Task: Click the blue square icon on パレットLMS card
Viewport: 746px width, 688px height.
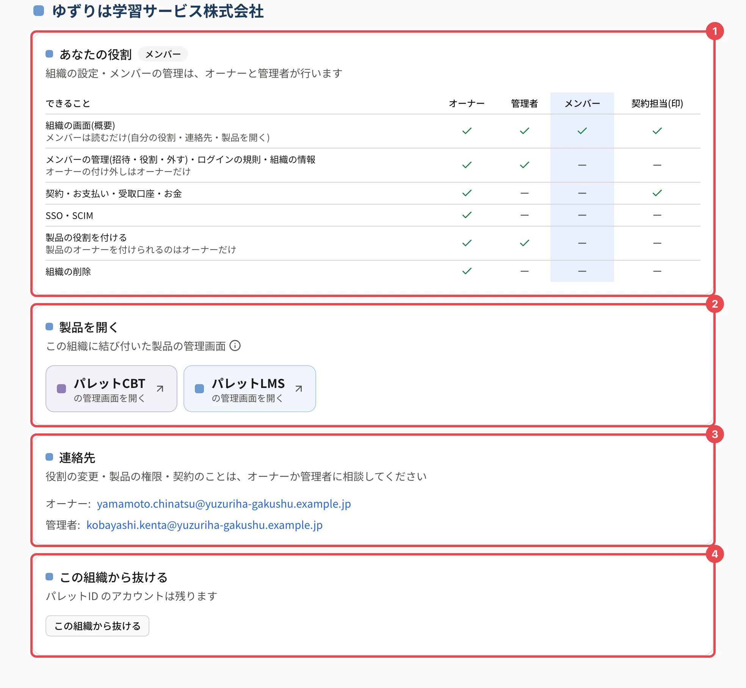Action: 199,389
